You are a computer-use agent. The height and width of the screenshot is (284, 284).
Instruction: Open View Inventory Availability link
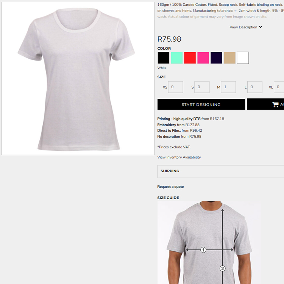pyautogui.click(x=179, y=157)
